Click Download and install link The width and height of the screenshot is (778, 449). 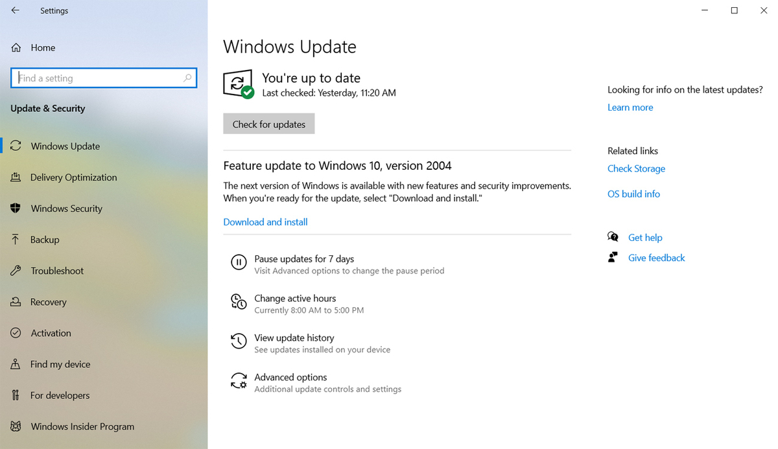pos(265,222)
